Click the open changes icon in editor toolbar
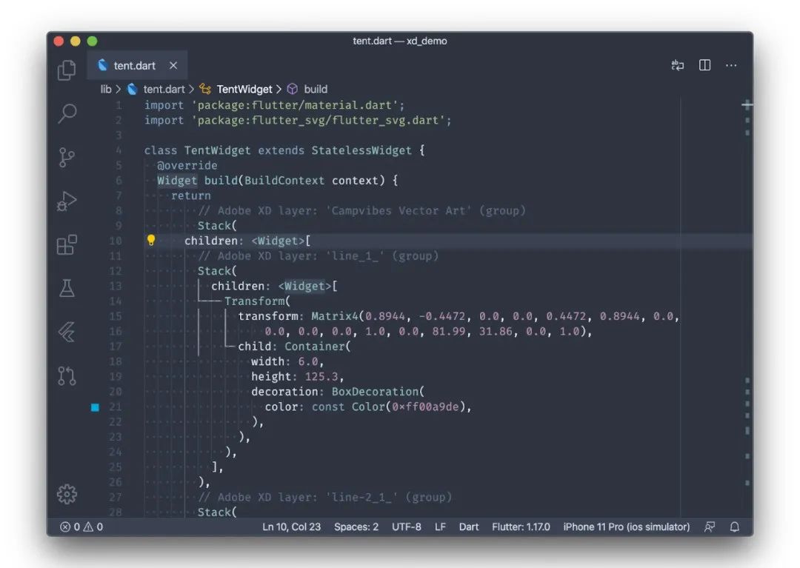This screenshot has height=568, width=800. (678, 65)
